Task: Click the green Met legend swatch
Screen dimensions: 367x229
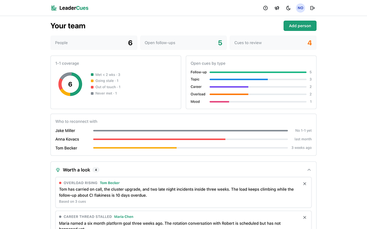Action: pos(92,74)
